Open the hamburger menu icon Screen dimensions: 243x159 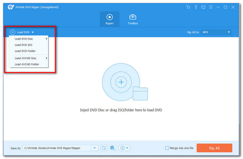click(x=211, y=7)
